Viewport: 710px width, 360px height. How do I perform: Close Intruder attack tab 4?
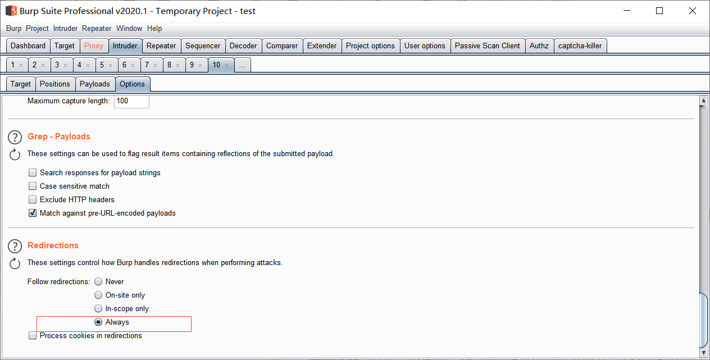coord(88,65)
